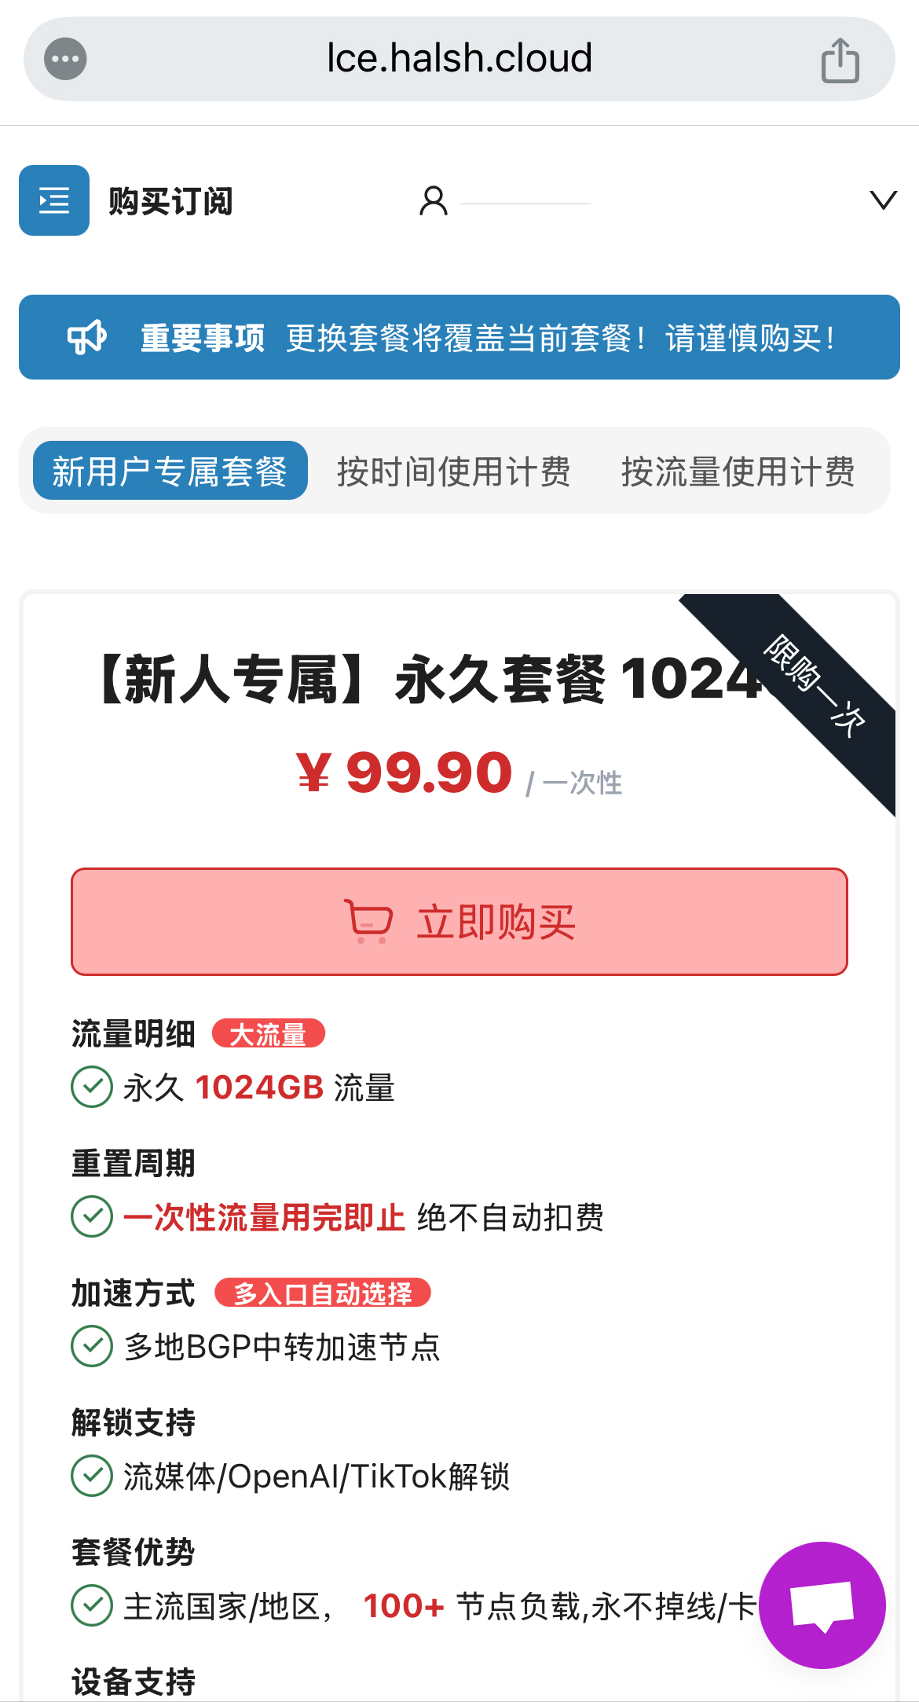Switch to 按时间使用计费 tab
This screenshot has height=1702, width=919.
[x=453, y=471]
